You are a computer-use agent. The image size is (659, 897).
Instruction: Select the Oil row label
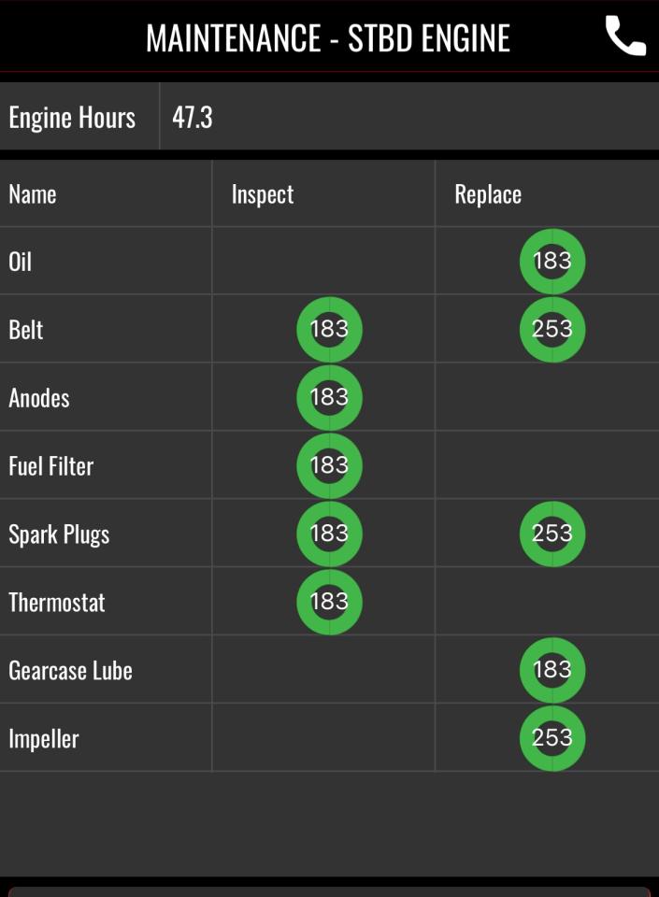tap(20, 262)
